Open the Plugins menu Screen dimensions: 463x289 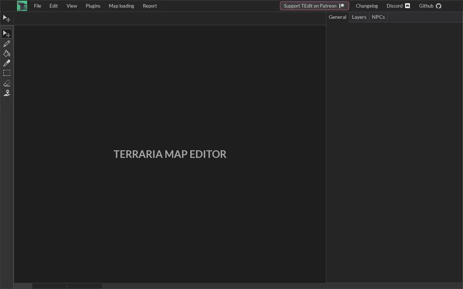coord(93,6)
